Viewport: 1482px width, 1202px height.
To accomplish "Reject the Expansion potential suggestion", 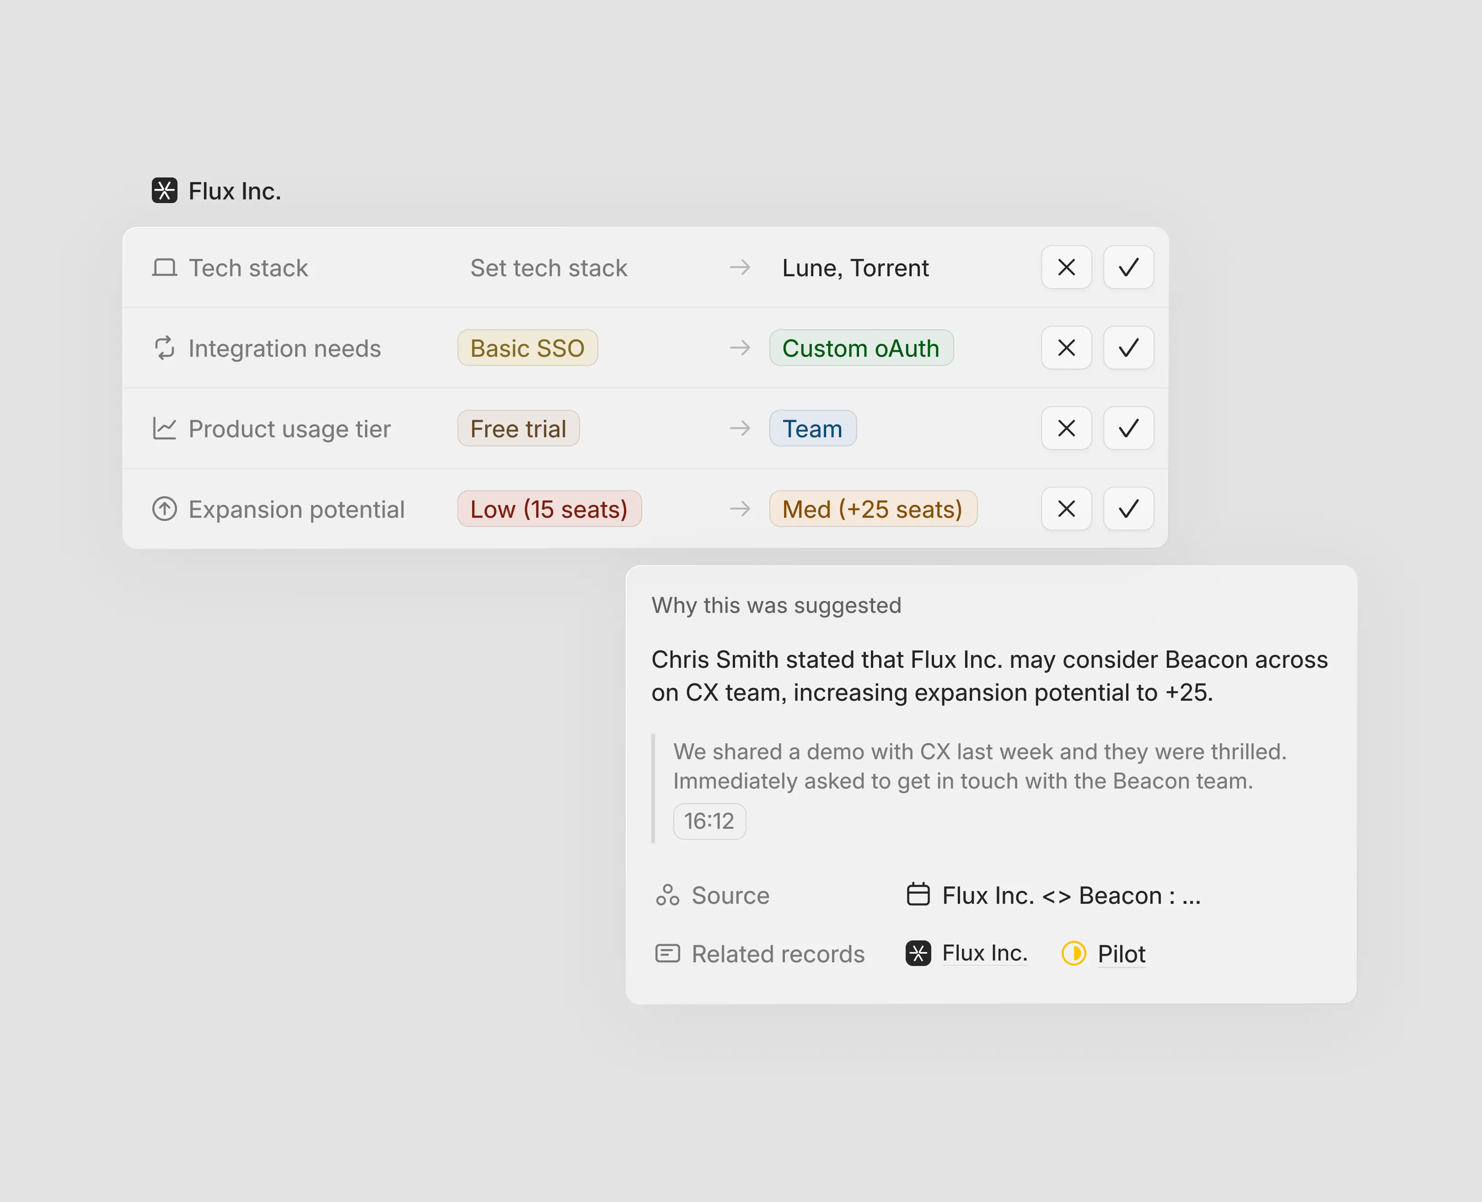I will pos(1067,509).
